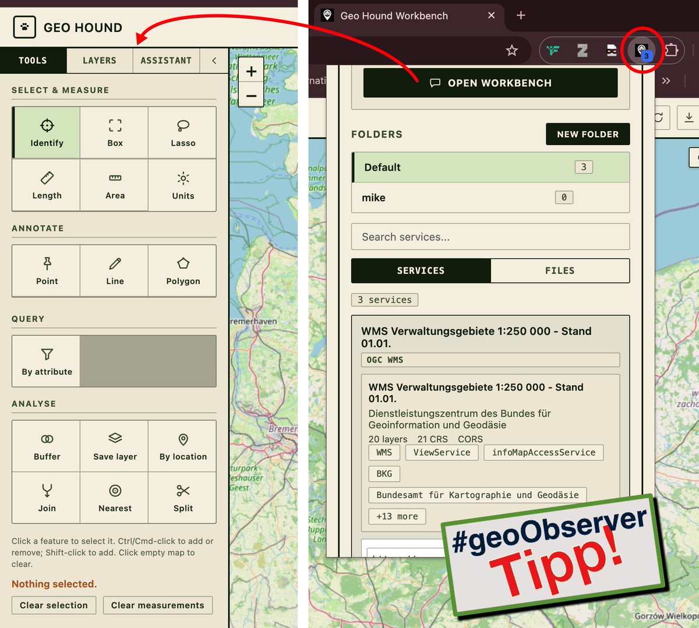This screenshot has height=628, width=699.
Task: Click the Nothing selected. status text
Action: tap(54, 584)
